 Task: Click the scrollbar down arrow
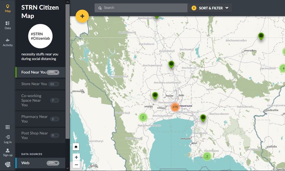pos(67,168)
